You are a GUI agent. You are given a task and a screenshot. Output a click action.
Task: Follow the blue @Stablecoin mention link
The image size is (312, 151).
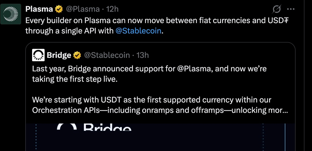click(x=138, y=31)
